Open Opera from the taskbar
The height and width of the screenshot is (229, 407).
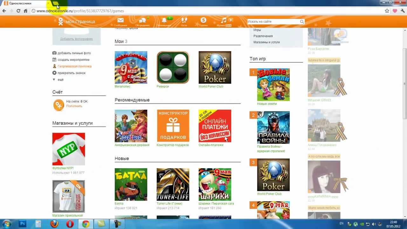tap(70, 224)
